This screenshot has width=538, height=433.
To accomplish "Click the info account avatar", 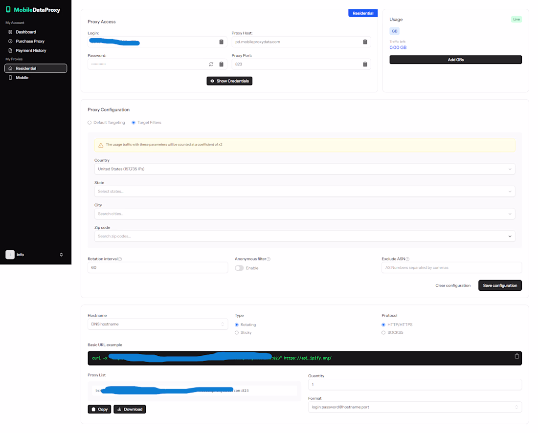I will point(10,255).
